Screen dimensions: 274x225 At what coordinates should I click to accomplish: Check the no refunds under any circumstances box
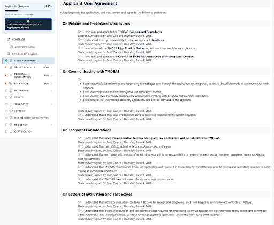point(79,179)
